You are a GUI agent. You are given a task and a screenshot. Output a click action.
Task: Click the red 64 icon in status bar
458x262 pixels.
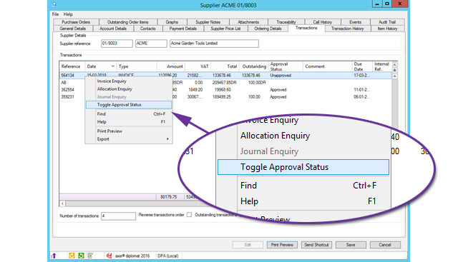click(x=109, y=256)
